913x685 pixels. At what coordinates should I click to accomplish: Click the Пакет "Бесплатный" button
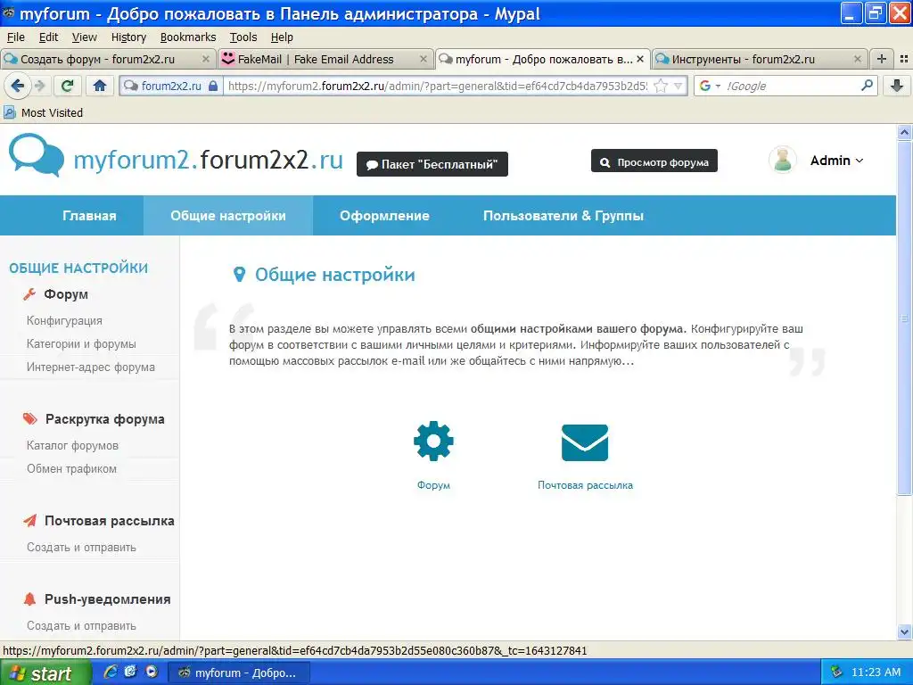click(x=432, y=164)
